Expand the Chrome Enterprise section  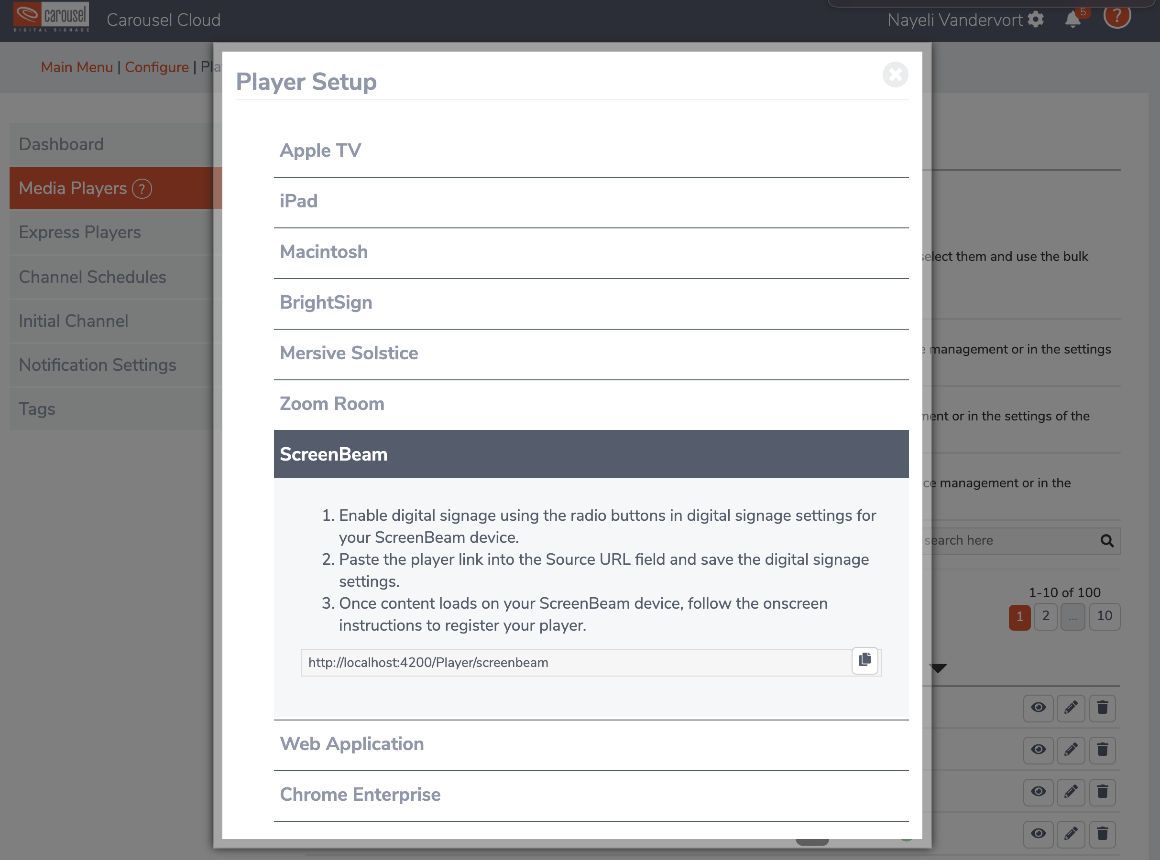pos(591,795)
